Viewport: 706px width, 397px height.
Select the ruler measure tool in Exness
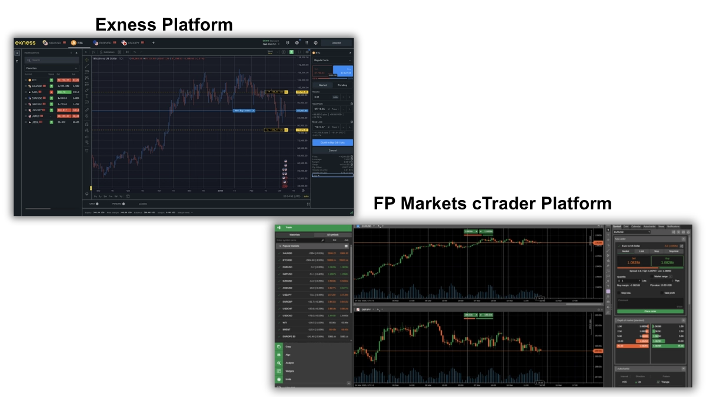click(87, 110)
